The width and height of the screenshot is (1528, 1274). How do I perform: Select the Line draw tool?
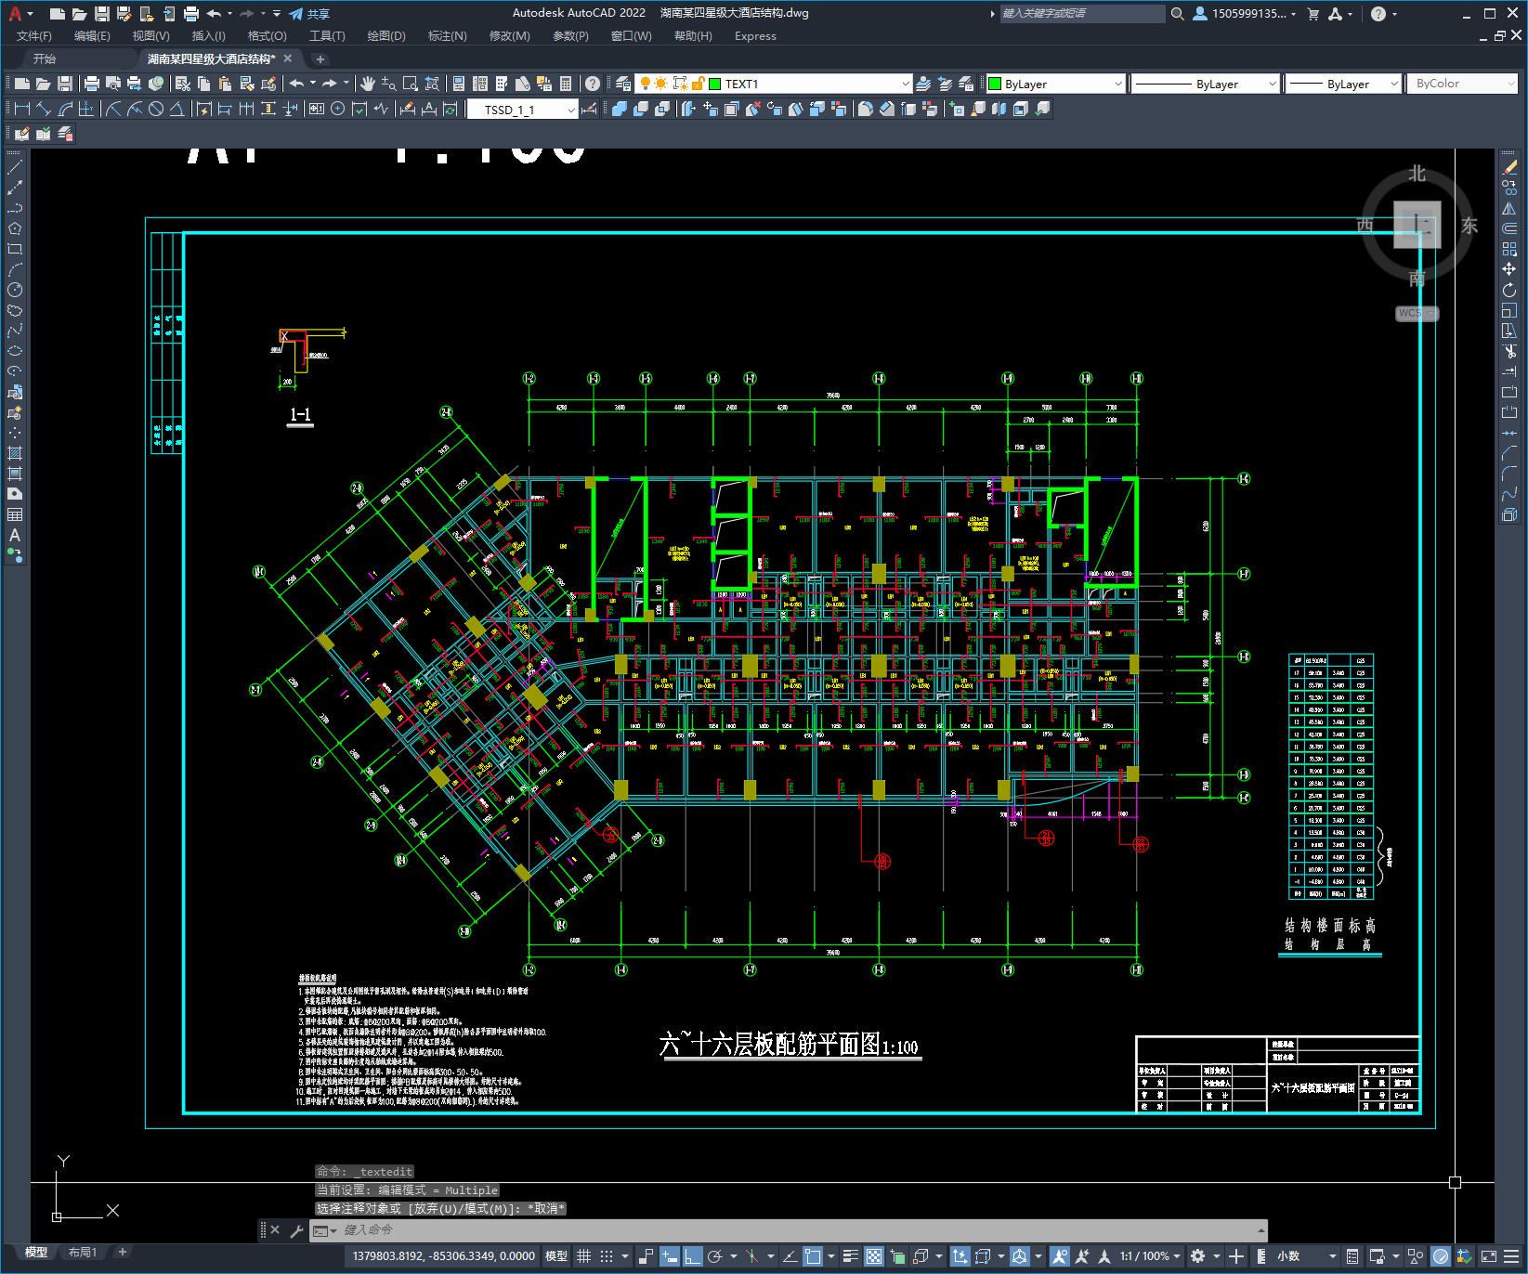[x=15, y=168]
